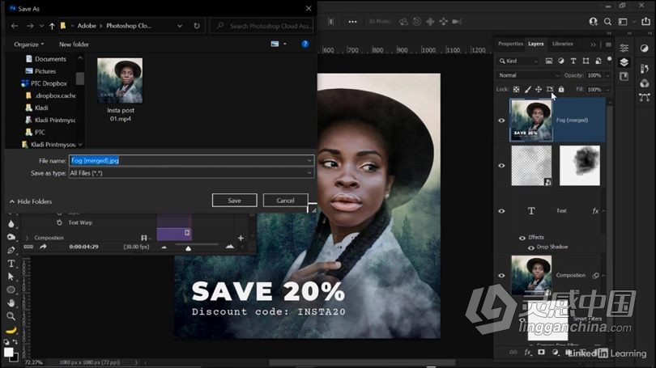Click the Cancel button
Screen dimensions: 656x368
coord(285,200)
